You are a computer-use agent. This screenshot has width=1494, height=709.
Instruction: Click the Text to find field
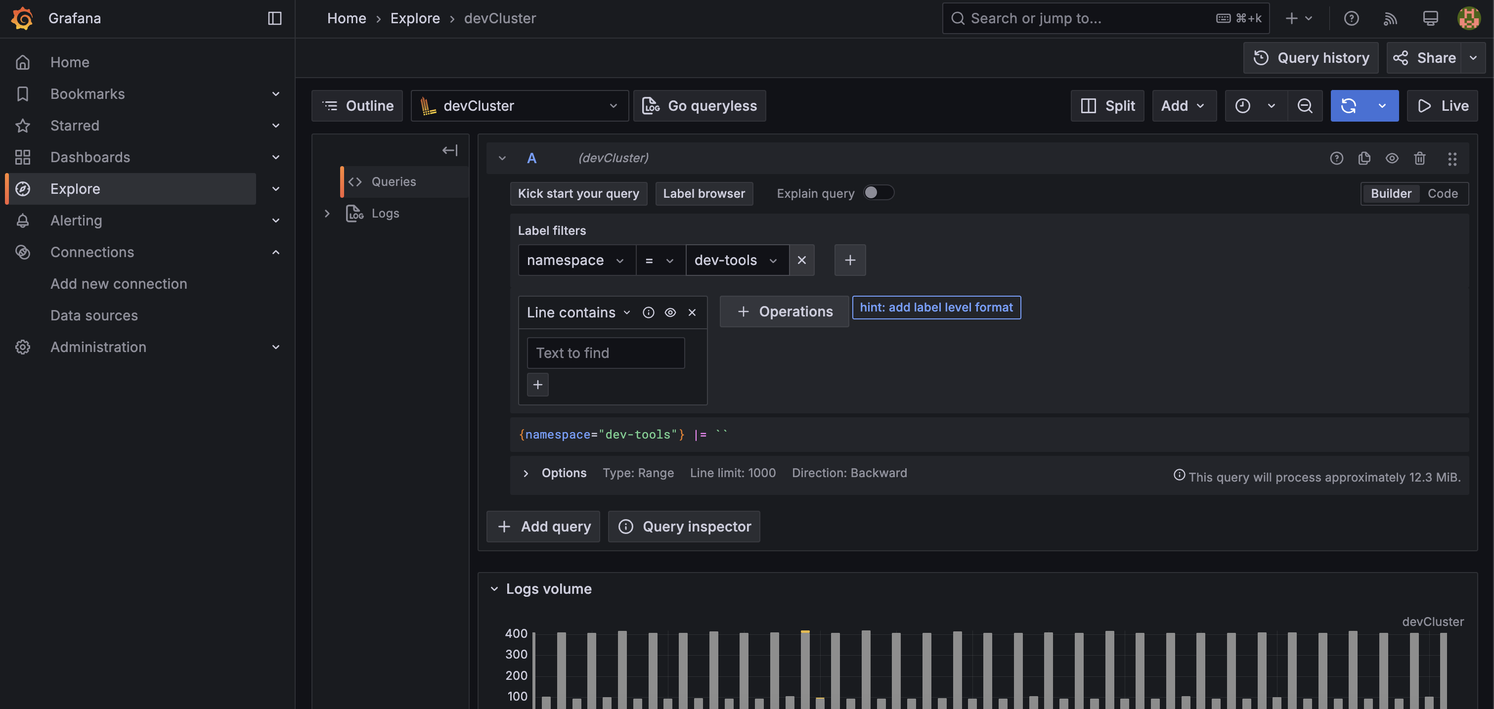pos(606,353)
